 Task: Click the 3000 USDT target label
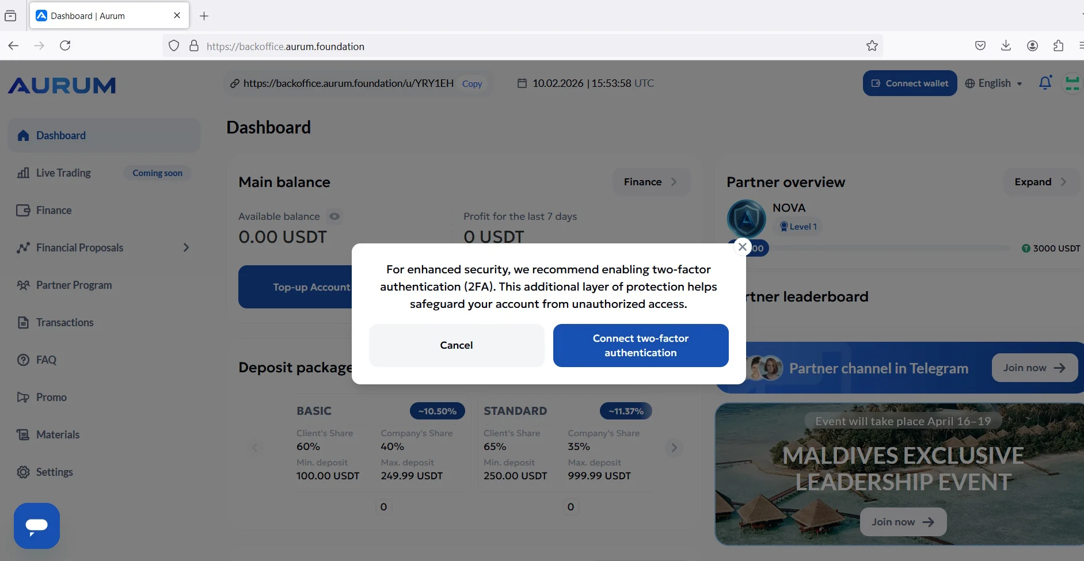[1051, 249]
